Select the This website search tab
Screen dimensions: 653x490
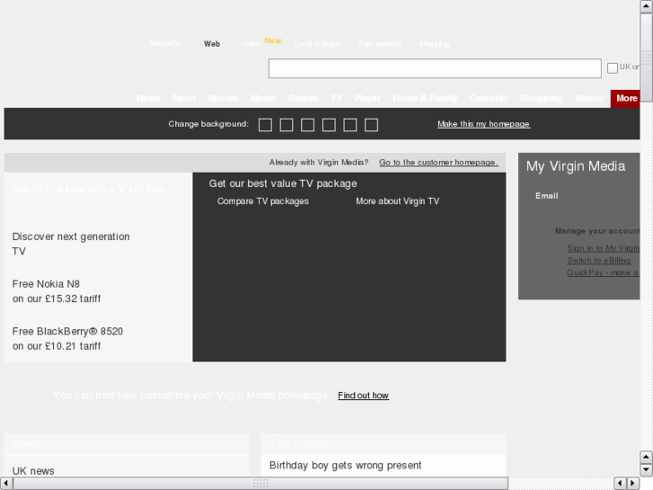tap(379, 44)
